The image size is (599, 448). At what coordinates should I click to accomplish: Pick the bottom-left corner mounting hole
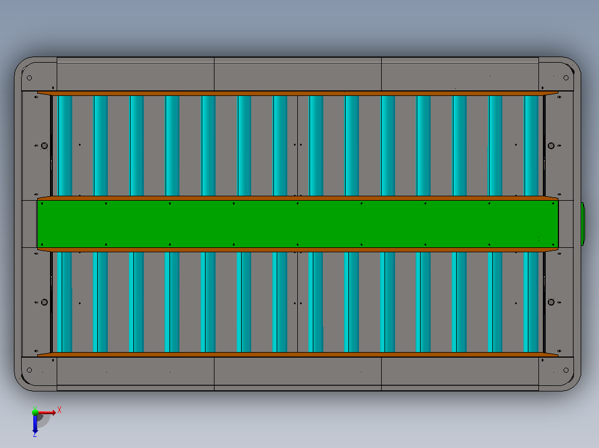(x=29, y=370)
